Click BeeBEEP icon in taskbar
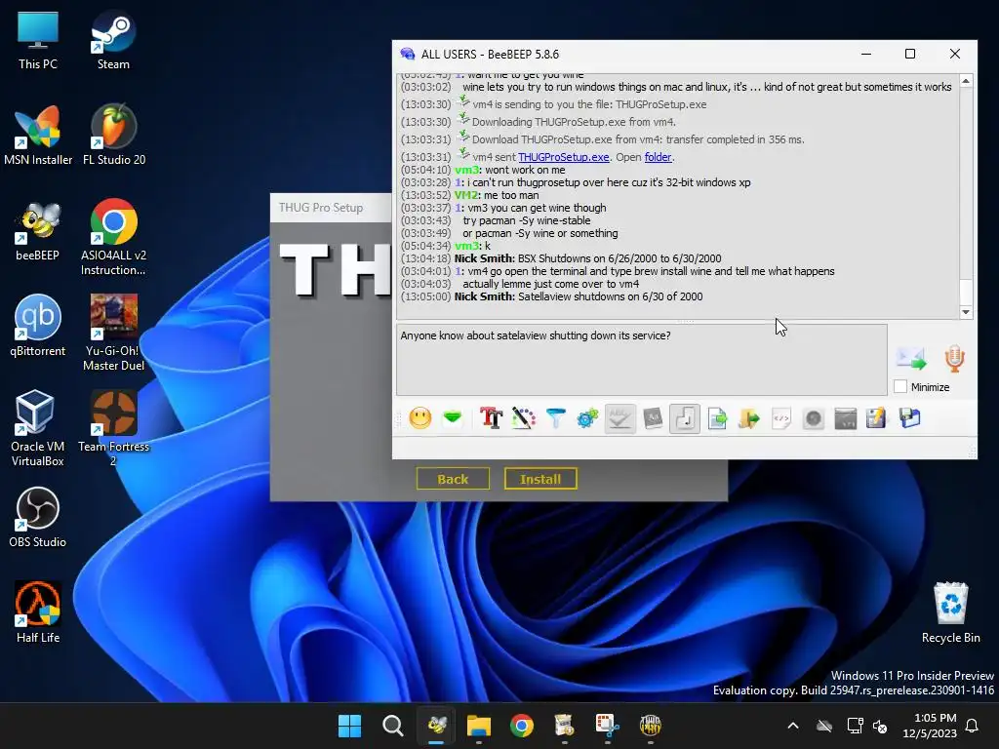 pos(436,726)
